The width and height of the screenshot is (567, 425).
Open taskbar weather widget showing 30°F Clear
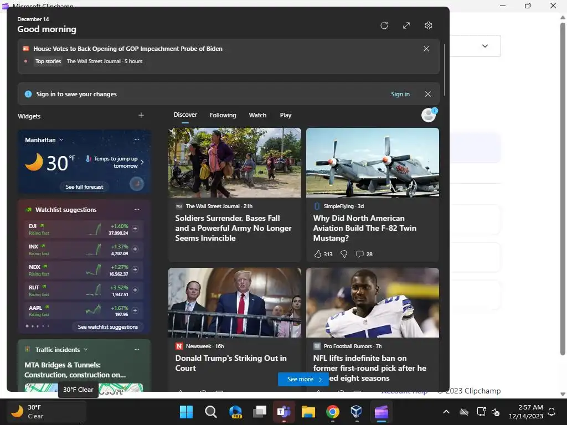(47, 412)
